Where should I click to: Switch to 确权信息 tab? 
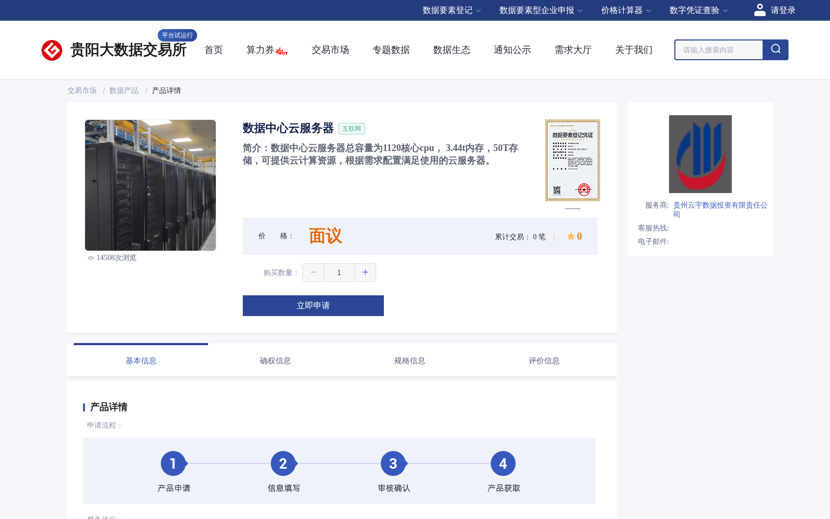point(275,361)
